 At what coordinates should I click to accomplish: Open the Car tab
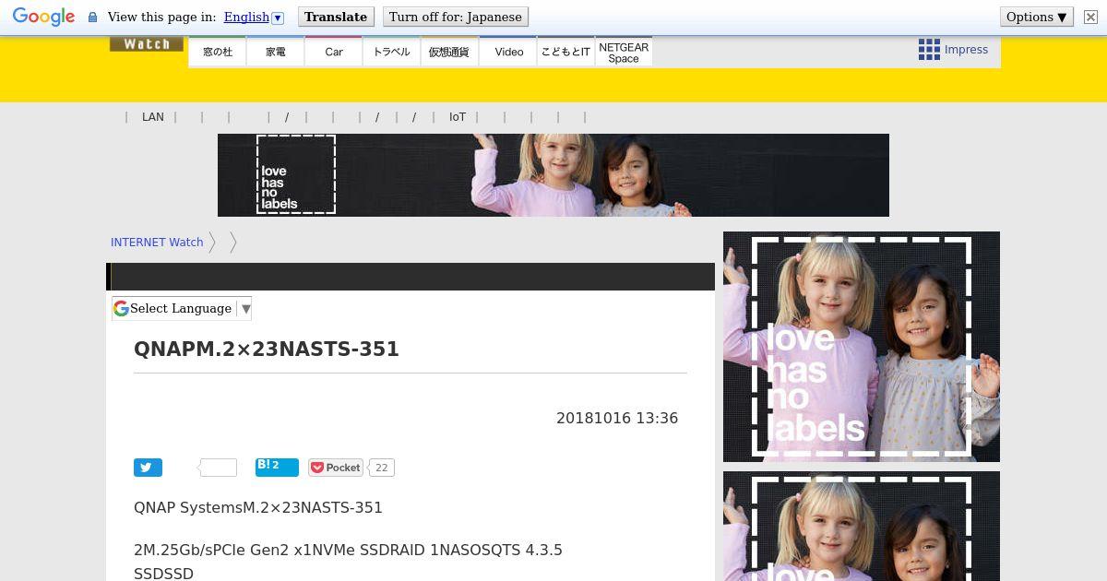pyautogui.click(x=334, y=52)
